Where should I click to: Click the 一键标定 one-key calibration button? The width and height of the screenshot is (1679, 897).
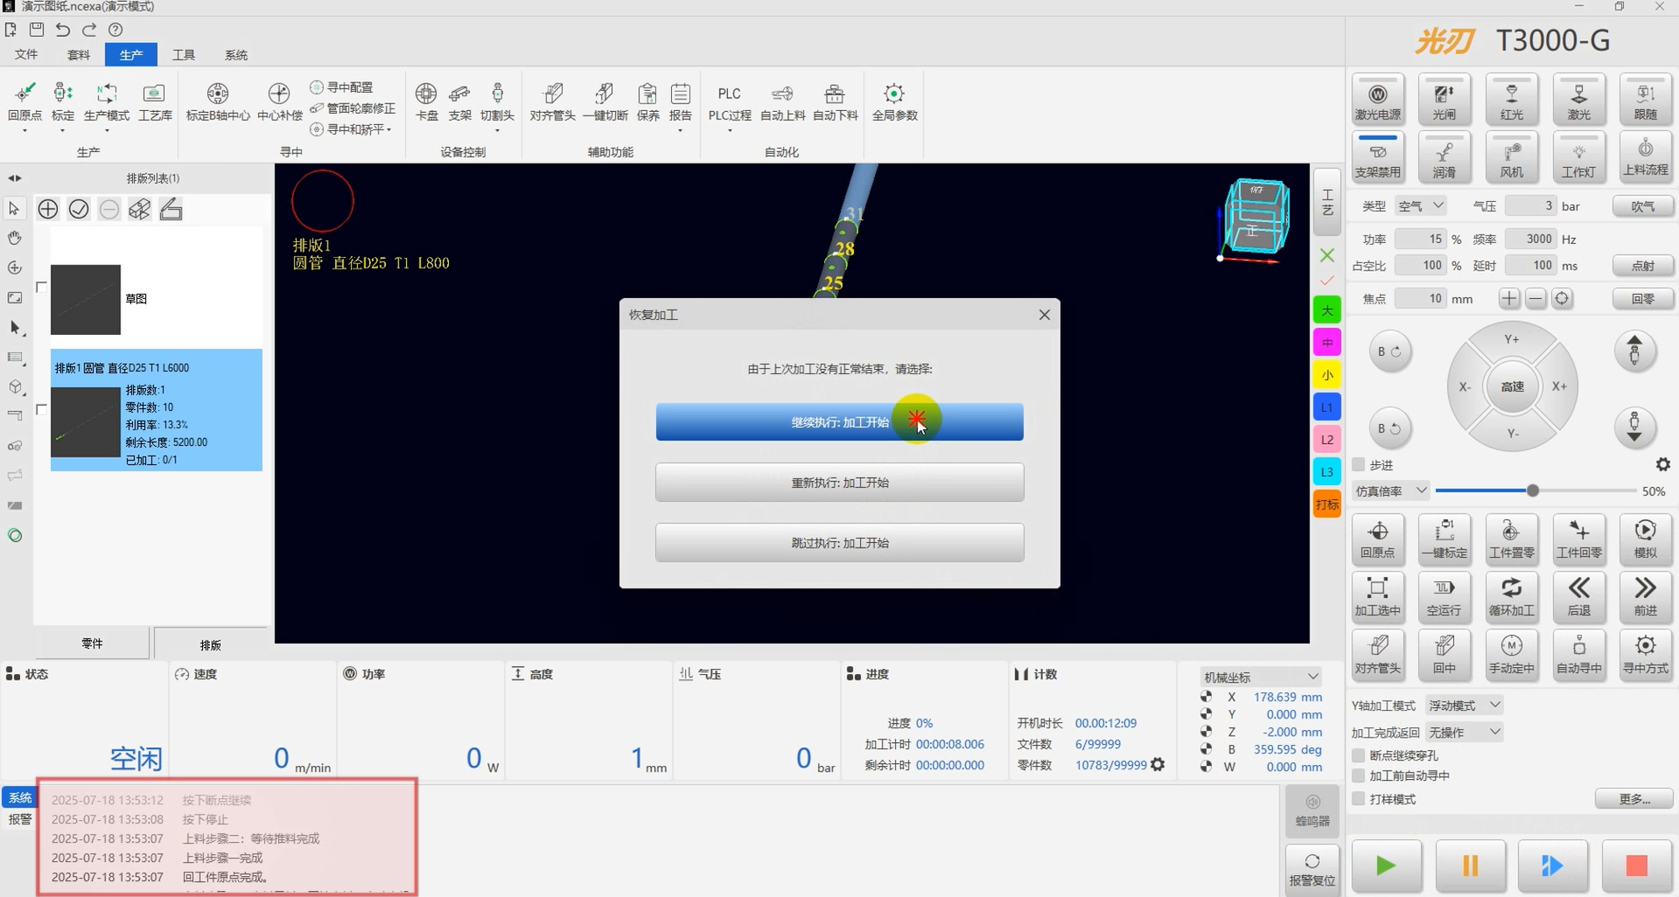pos(1445,539)
